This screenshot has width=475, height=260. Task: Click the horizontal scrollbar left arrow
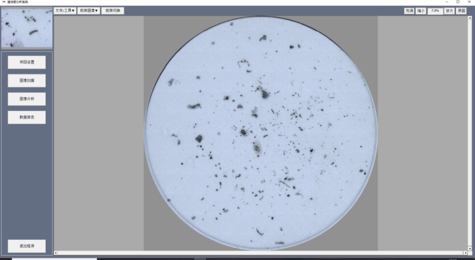[56, 253]
